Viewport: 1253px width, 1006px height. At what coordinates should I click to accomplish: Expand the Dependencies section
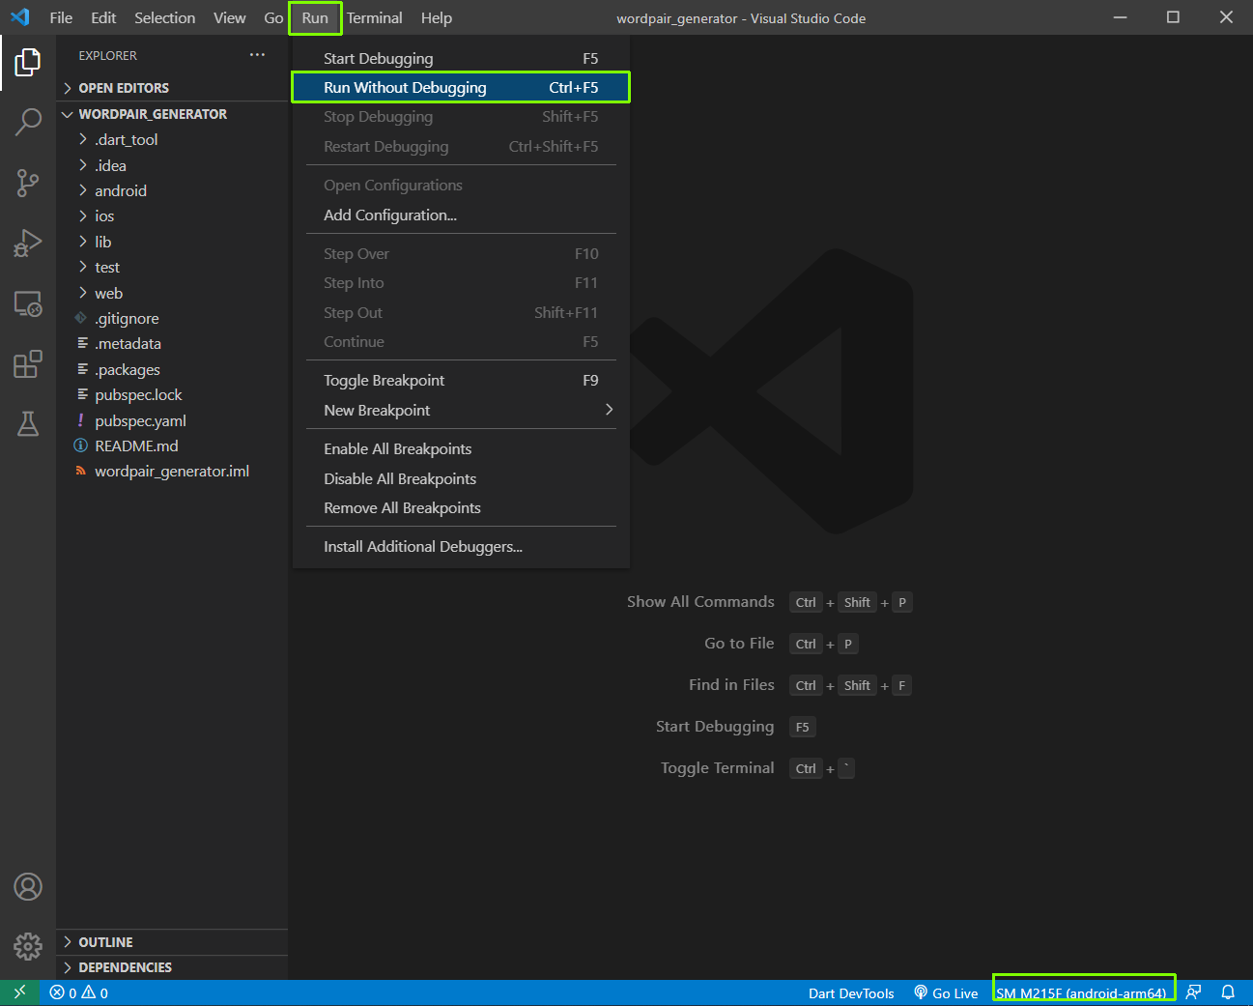click(x=172, y=967)
